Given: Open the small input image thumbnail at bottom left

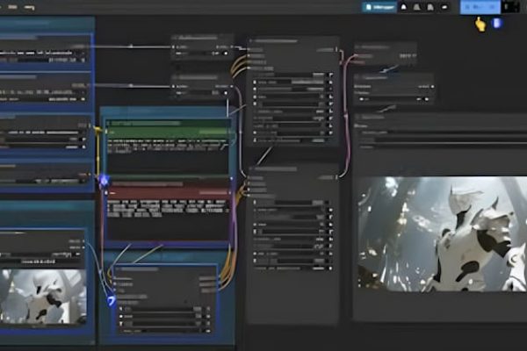Looking at the screenshot, I should point(43,297).
